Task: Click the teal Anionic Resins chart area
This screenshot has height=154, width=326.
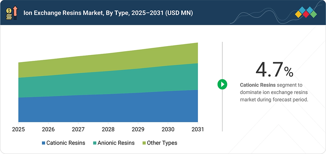Action: click(108, 82)
